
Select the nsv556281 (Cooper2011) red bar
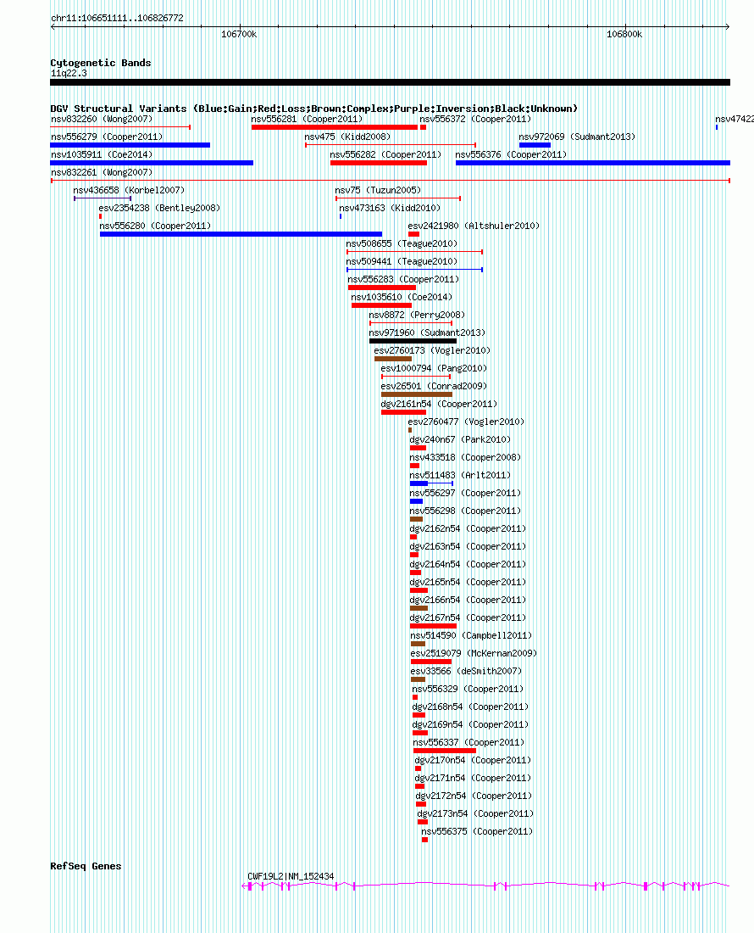click(335, 127)
